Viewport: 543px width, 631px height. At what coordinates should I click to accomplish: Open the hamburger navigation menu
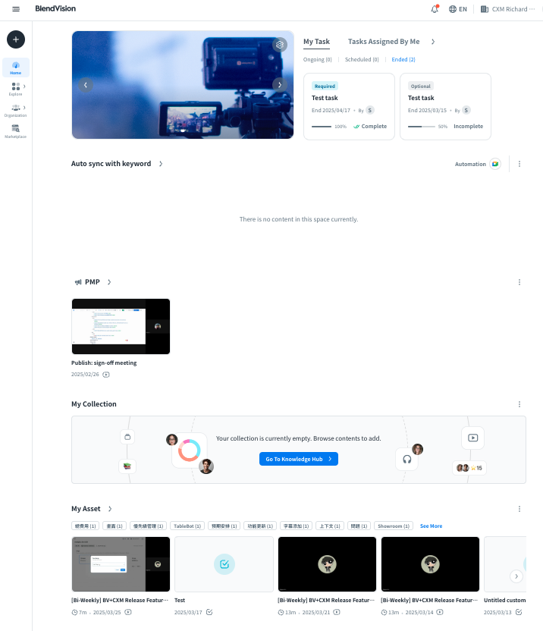(16, 8)
